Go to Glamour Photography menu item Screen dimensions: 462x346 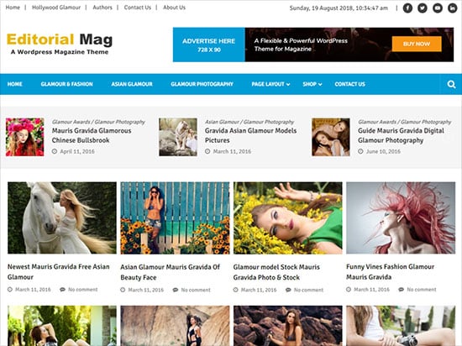point(202,84)
